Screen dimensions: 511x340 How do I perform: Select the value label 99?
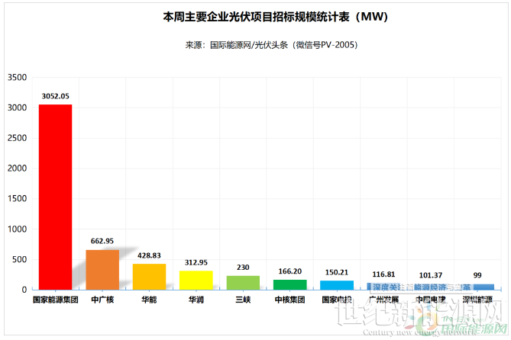477,275
